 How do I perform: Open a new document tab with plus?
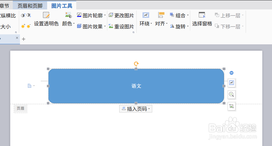[x=24, y=39]
